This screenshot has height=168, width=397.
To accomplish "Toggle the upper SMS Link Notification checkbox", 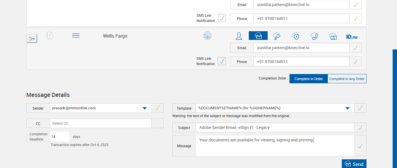I will [222, 18].
